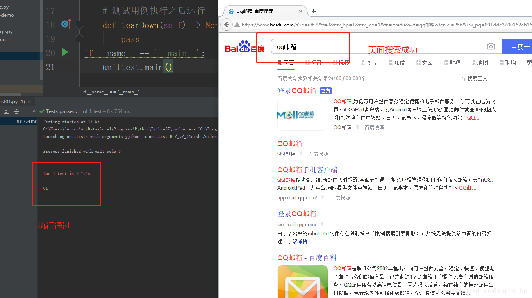532x298 pixels.
Task: Click the tearDown method name on line 18
Action: tap(140, 25)
